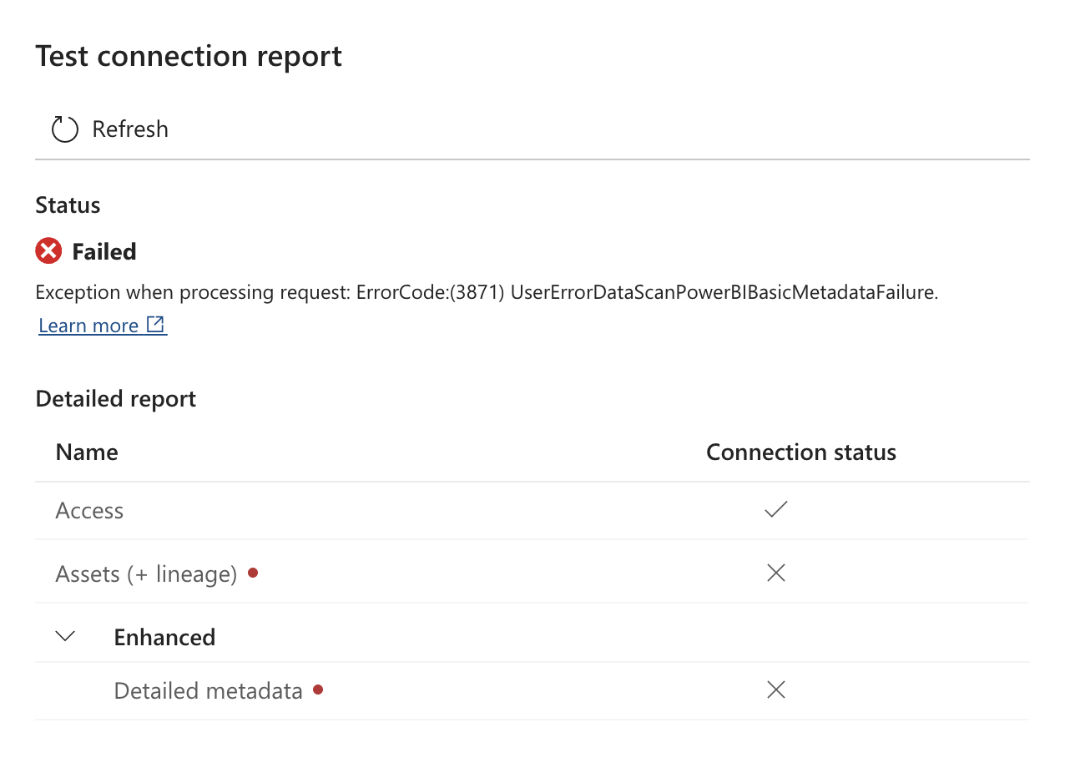This screenshot has height=773, width=1070.
Task: Collapse the Enhanced section chevron
Action: click(x=65, y=637)
